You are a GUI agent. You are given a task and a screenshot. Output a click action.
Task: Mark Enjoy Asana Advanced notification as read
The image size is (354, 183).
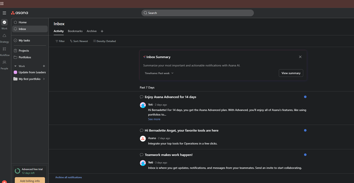[305, 97]
